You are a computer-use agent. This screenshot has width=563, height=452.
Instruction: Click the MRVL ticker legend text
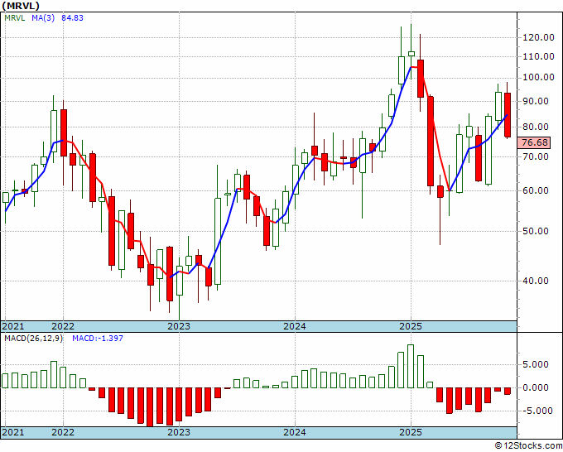15,18
